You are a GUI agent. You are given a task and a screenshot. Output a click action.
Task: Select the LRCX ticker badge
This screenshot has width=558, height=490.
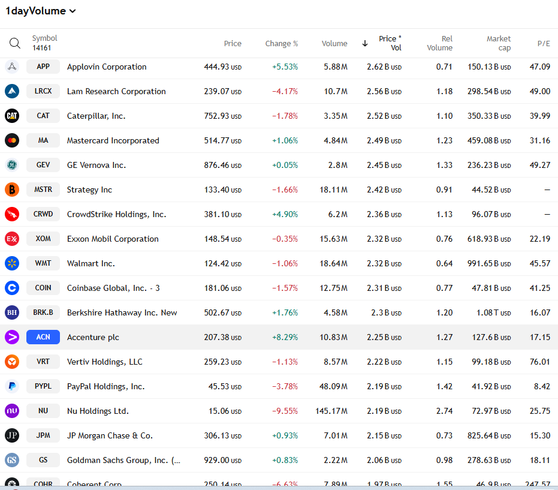[x=43, y=91]
